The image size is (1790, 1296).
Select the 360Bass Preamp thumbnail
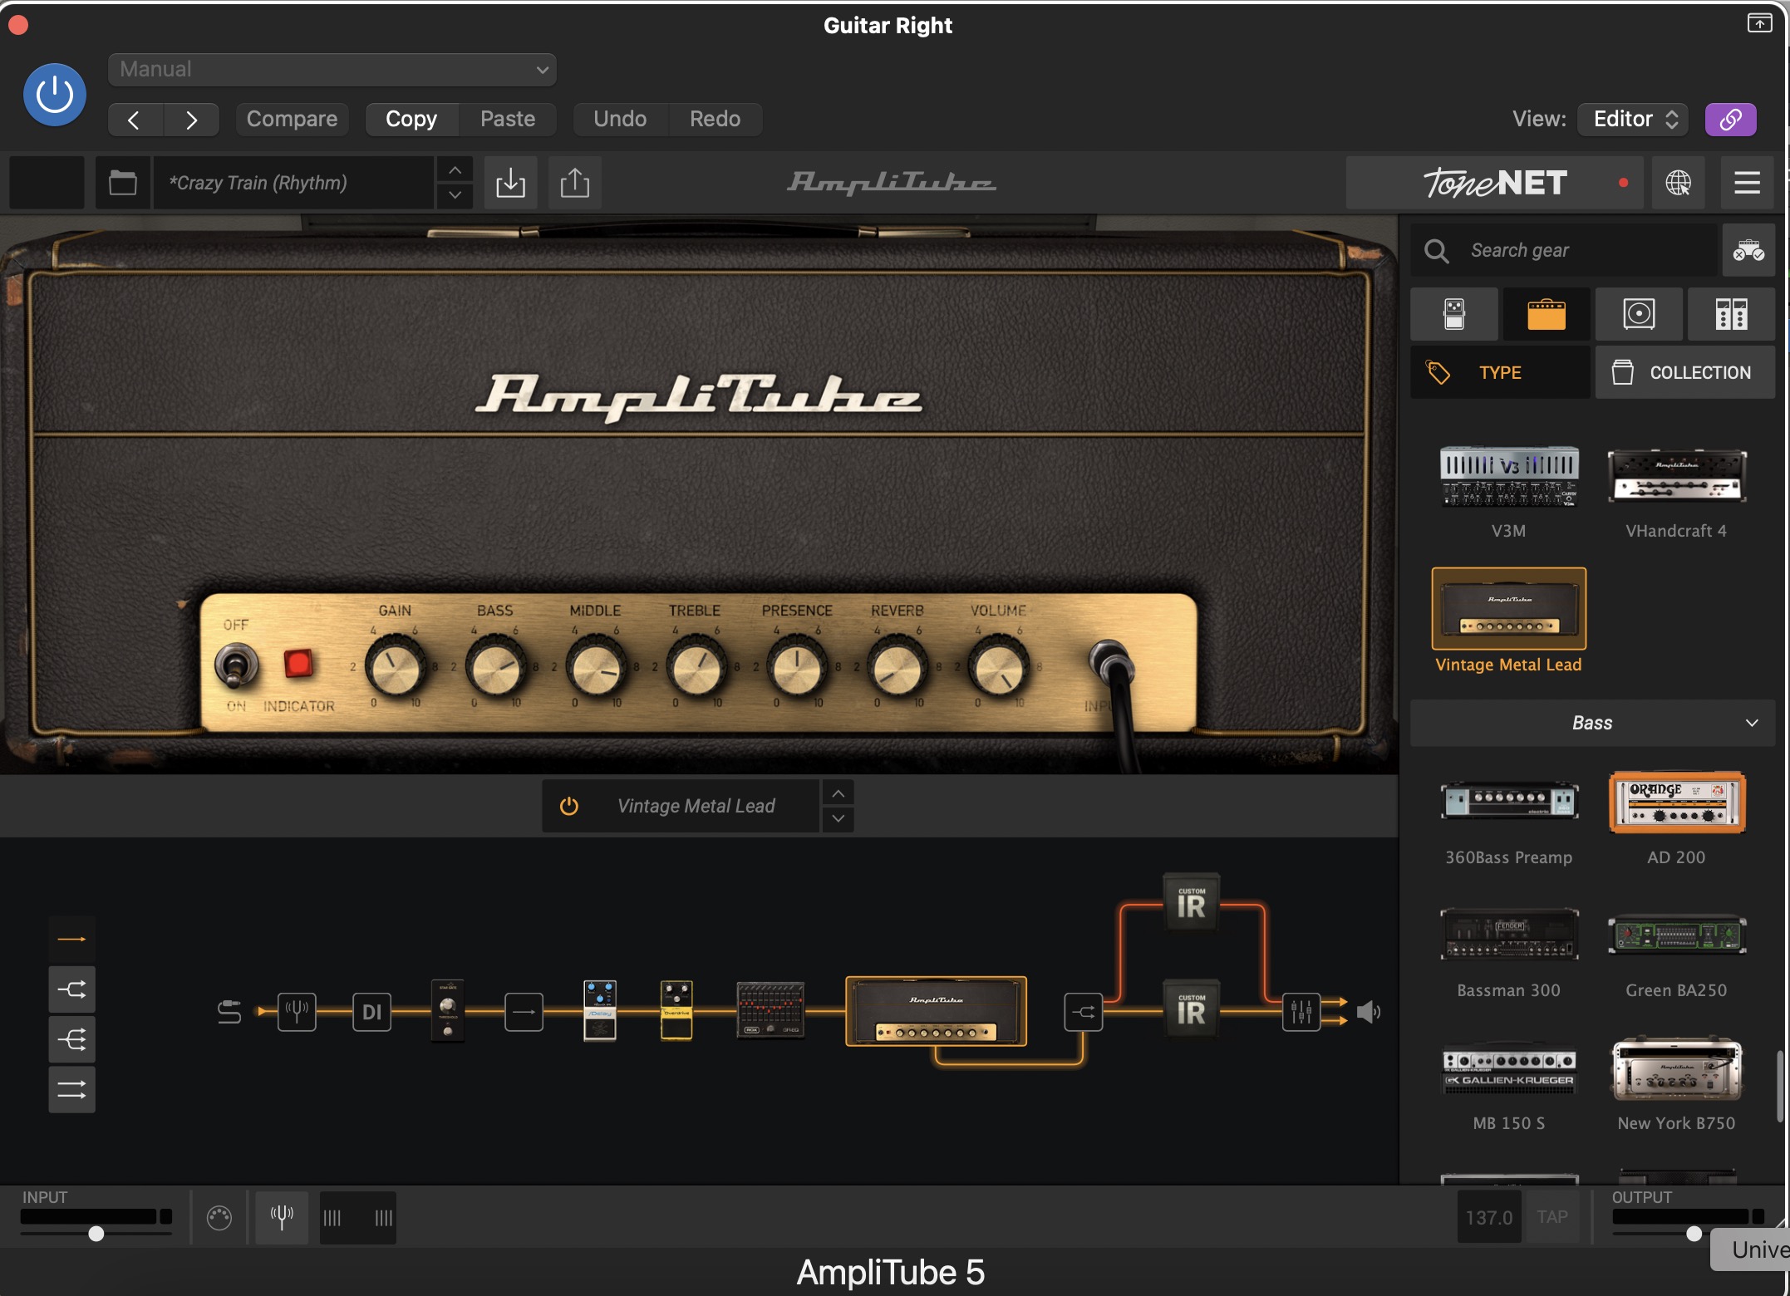coord(1508,802)
